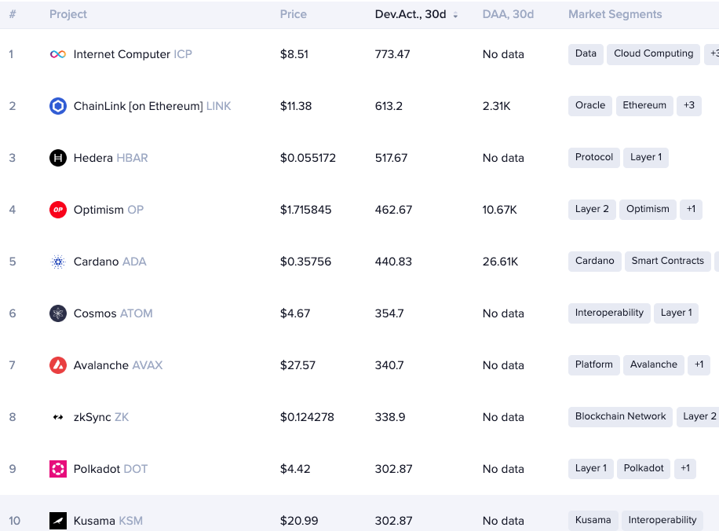The width and height of the screenshot is (719, 531).
Task: Click the 2.31K DAA value
Action: [x=496, y=106]
